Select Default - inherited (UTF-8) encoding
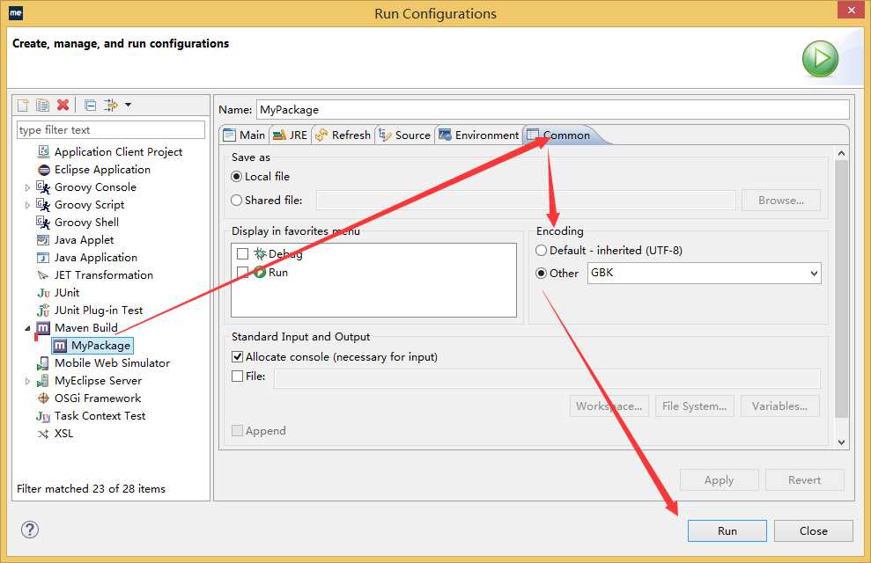 [x=541, y=250]
